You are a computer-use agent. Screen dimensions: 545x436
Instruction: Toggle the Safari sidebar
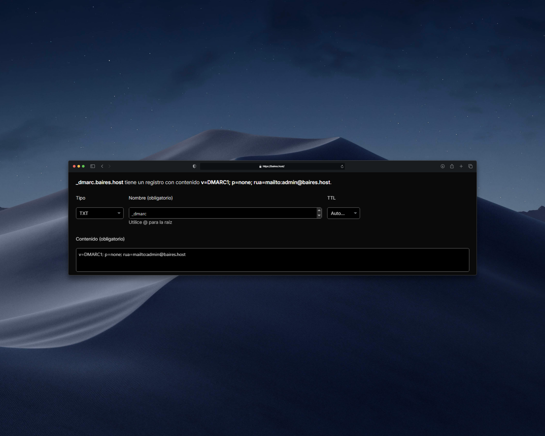click(x=93, y=166)
